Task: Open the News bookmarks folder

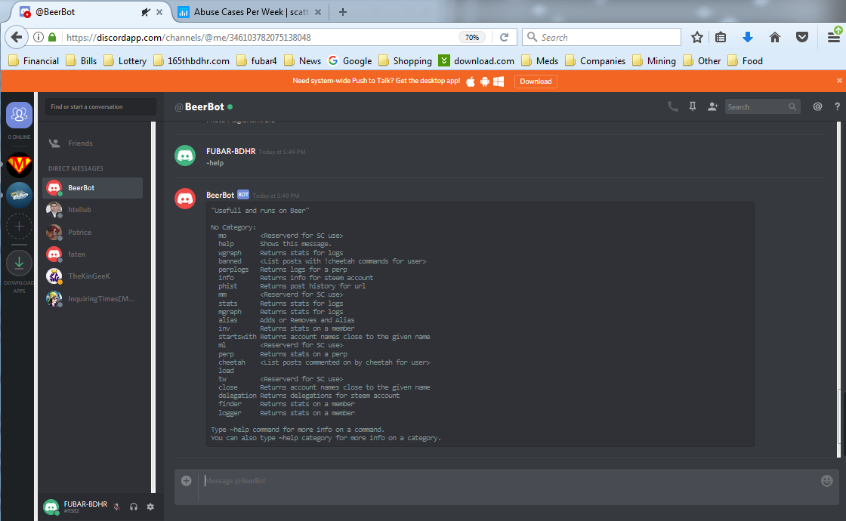Action: (303, 61)
